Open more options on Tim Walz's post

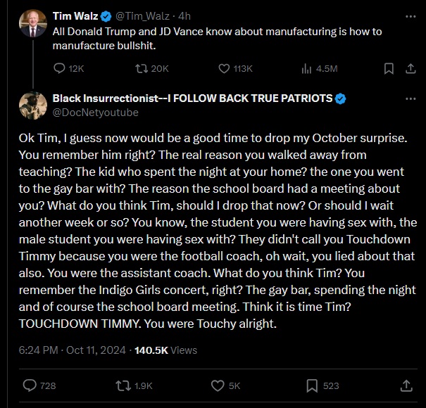click(410, 15)
